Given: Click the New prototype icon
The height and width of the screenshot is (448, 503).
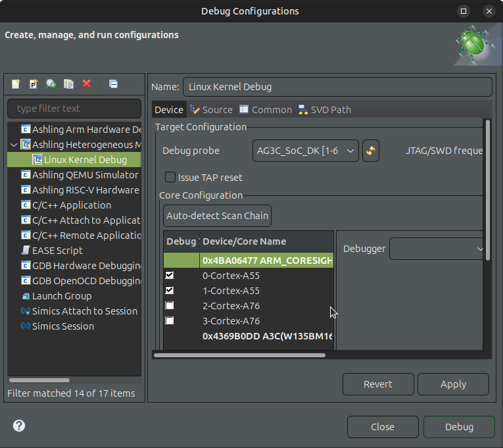Looking at the screenshot, I should click(34, 84).
